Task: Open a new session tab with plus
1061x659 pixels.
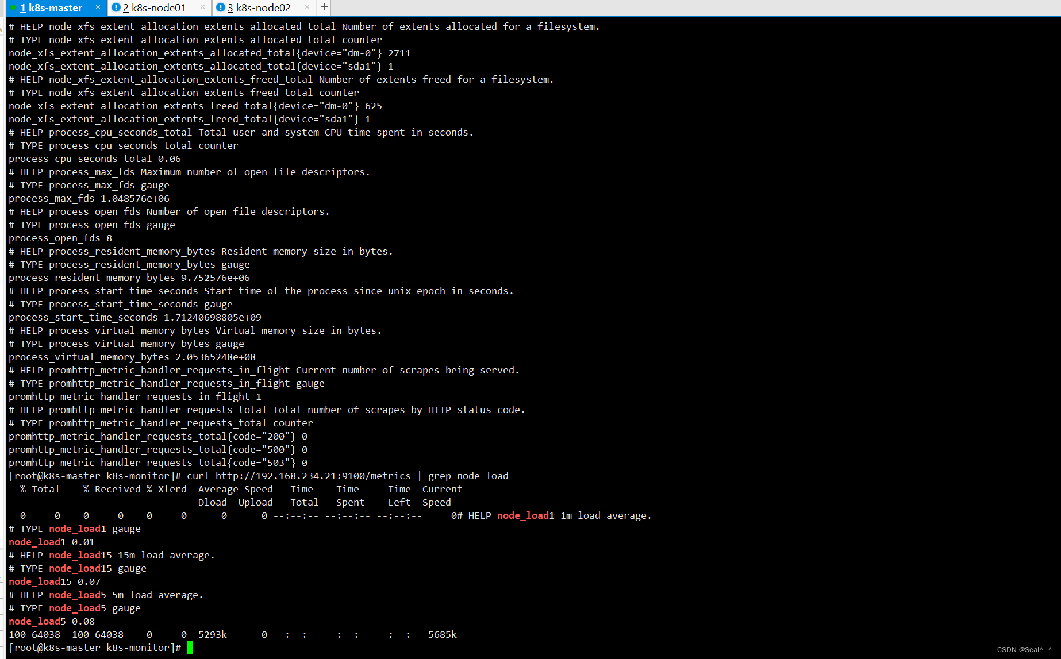Action: pos(324,7)
